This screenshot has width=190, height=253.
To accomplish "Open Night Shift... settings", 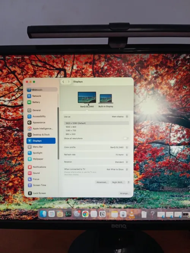I will tap(118, 183).
